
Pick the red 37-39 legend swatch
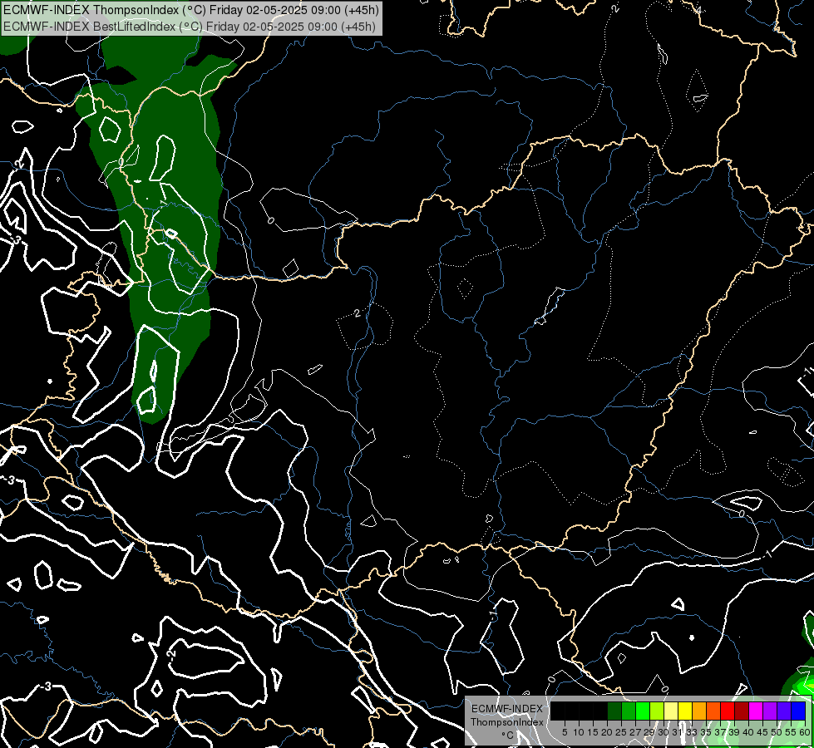pyautogui.click(x=728, y=711)
